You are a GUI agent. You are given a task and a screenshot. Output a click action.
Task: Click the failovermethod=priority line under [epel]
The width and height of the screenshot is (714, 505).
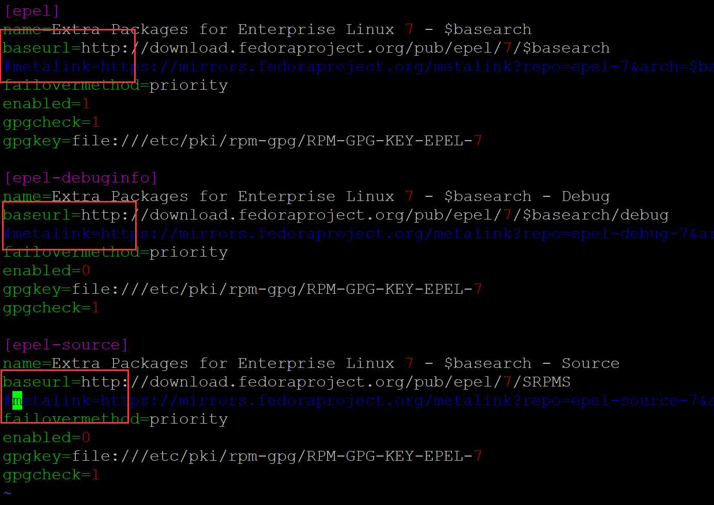(115, 85)
